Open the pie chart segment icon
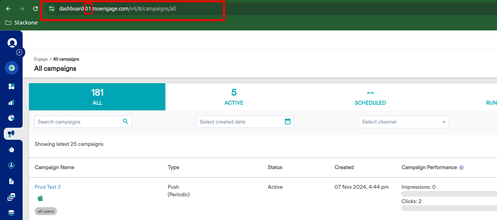The image size is (497, 220). coord(12,118)
